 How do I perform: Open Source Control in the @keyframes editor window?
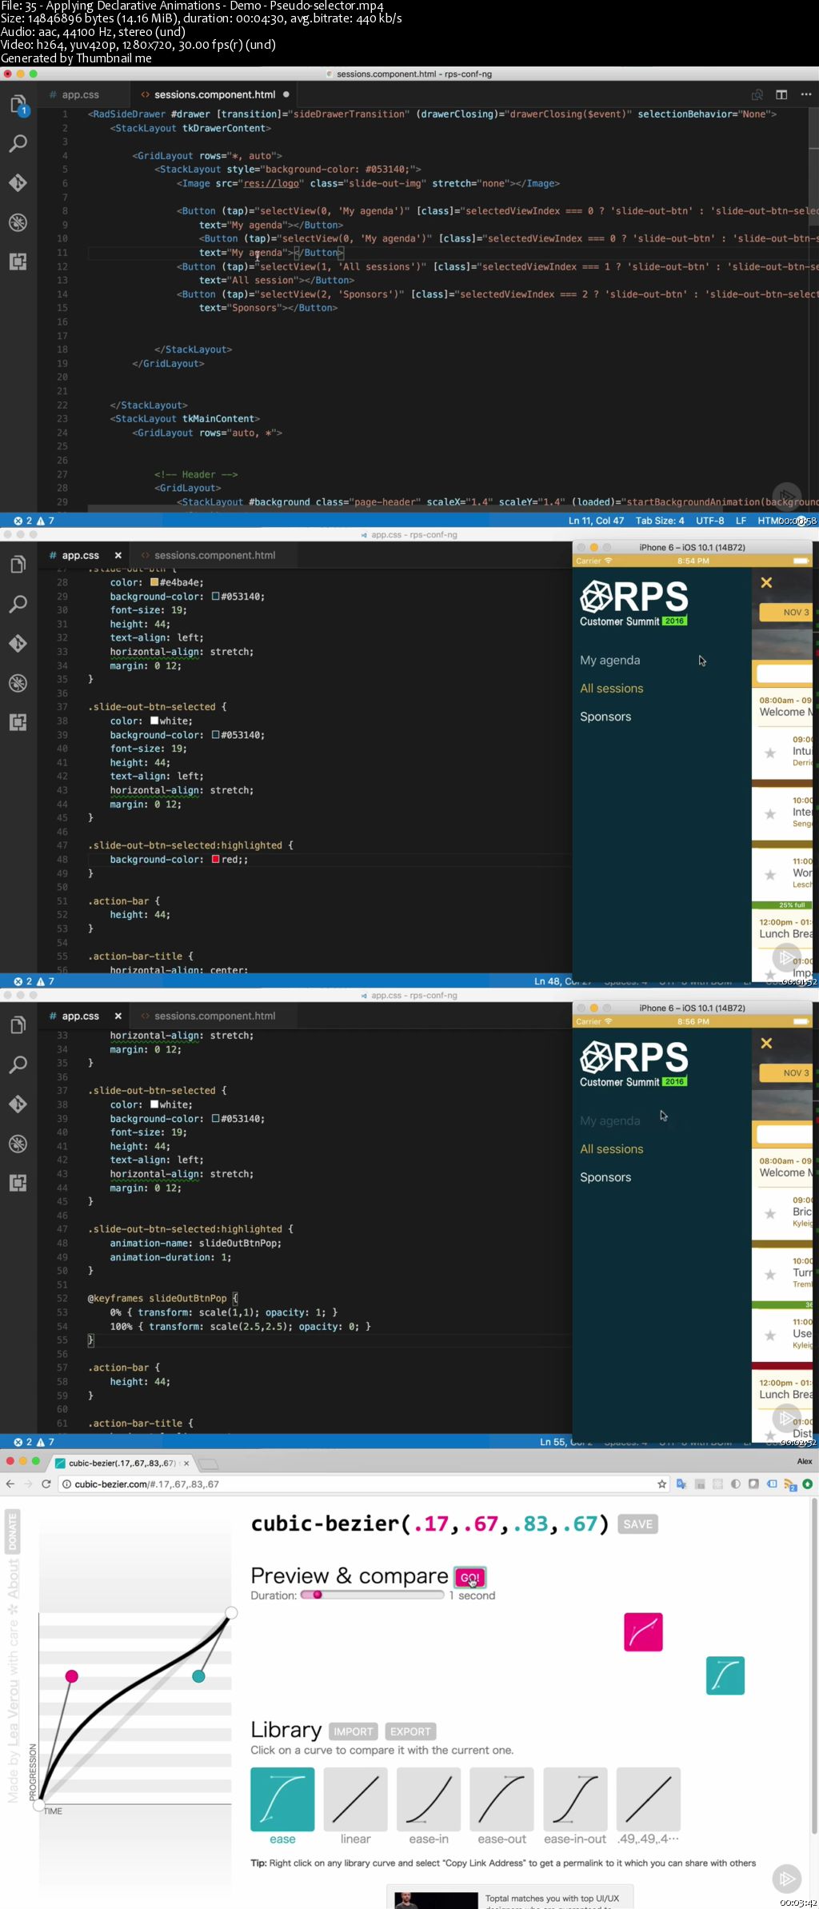tap(18, 1104)
